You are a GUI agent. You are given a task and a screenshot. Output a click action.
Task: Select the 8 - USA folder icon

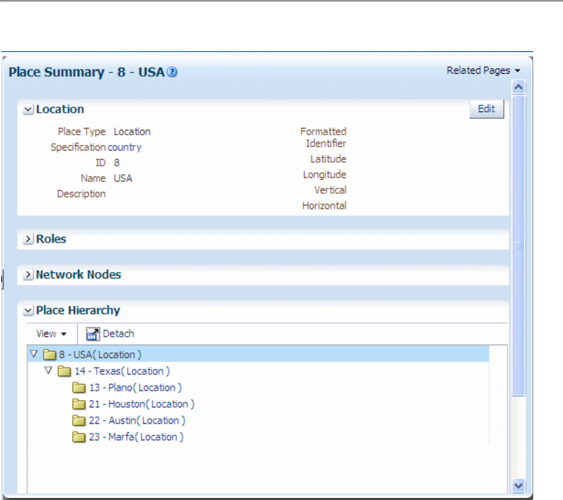click(49, 354)
